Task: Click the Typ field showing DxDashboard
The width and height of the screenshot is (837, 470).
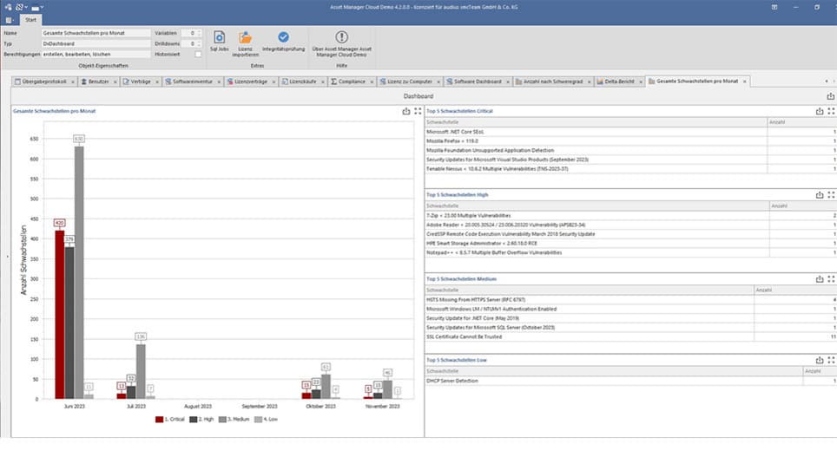Action: tap(96, 43)
